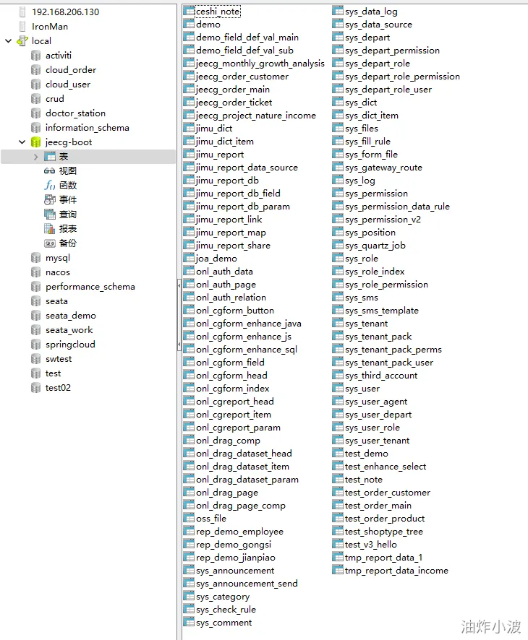Viewport: 528px width, 640px height.
Task: Click the local connection icon
Action: point(22,41)
